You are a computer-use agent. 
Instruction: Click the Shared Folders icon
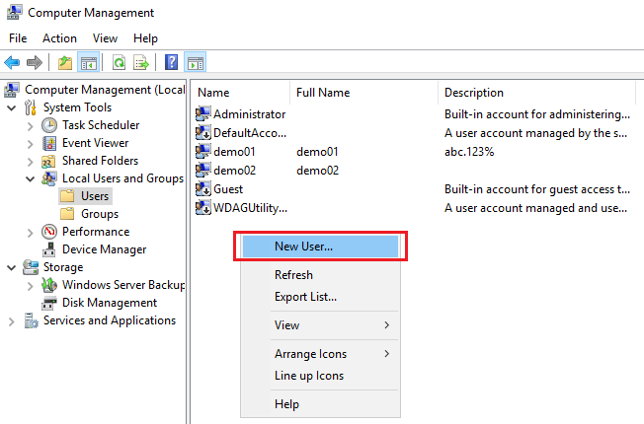click(48, 161)
